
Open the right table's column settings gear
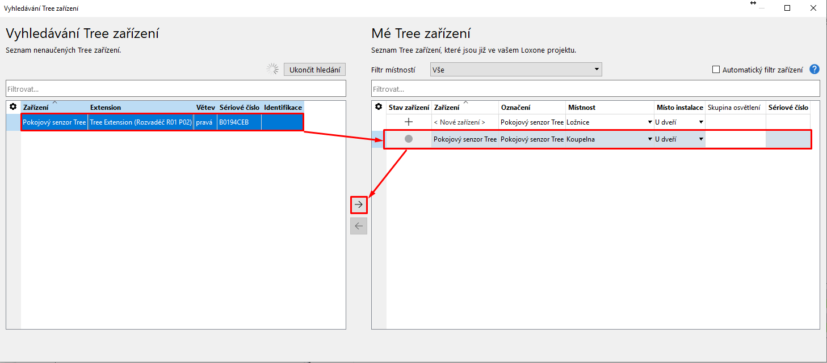pyautogui.click(x=378, y=106)
